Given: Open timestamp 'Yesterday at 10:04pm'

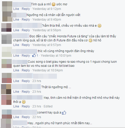Looking at the screenshot, I should 47,70.
